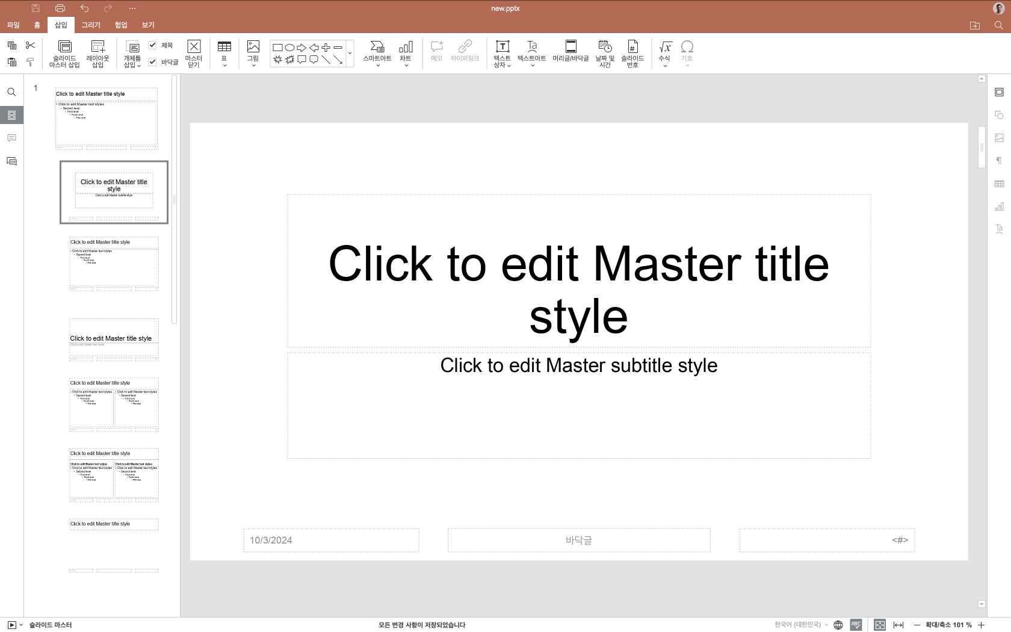
Task: Open the 표 (table) dropdown
Action: click(224, 54)
